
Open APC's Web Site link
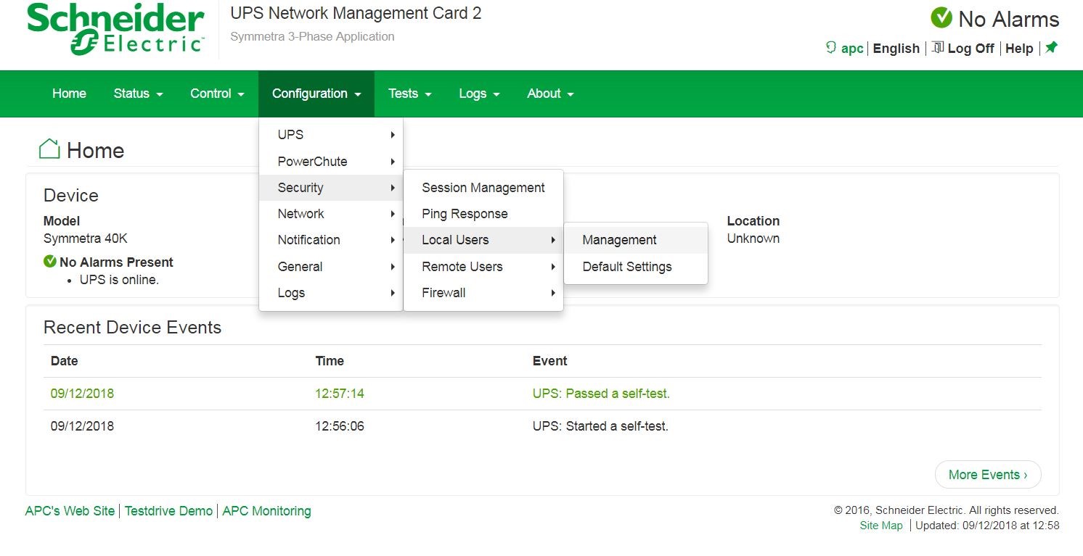70,511
